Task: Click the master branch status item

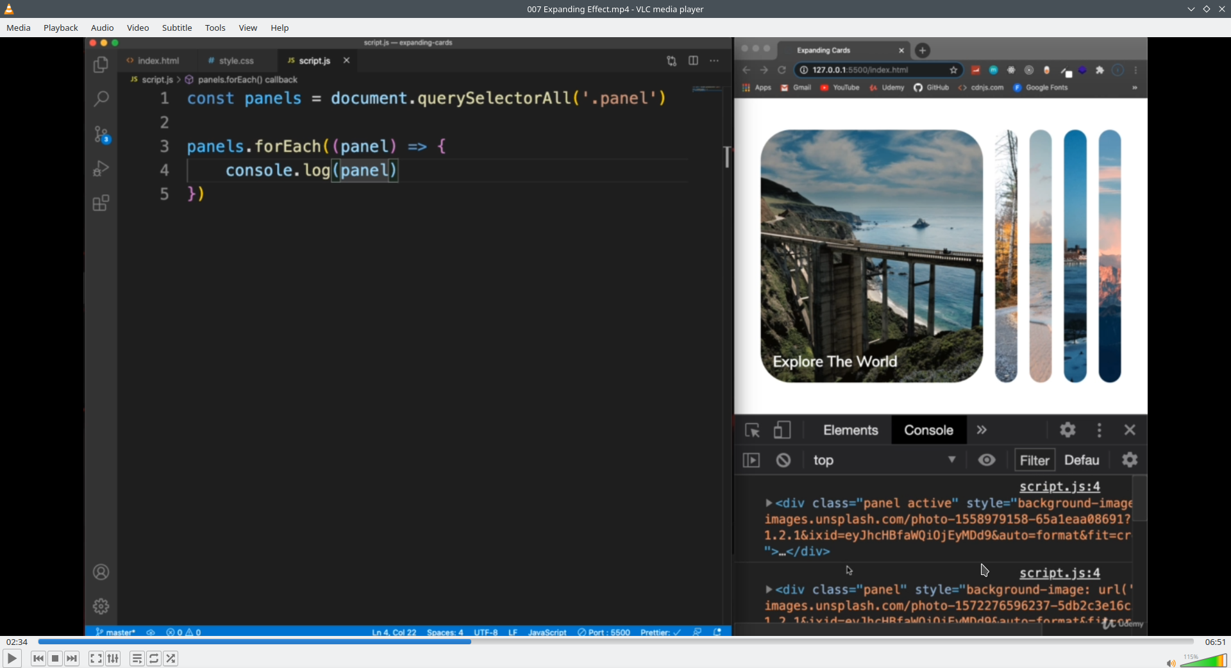Action: pos(115,632)
